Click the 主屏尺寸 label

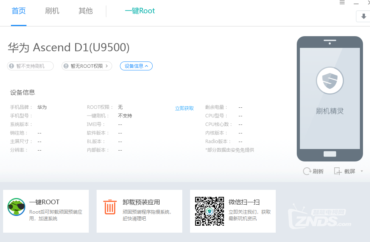(21, 141)
